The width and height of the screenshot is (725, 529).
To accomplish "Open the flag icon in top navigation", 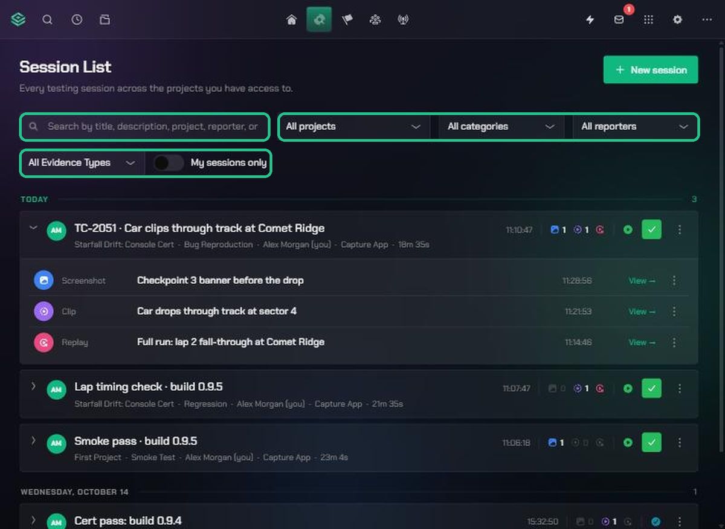I will (x=347, y=20).
